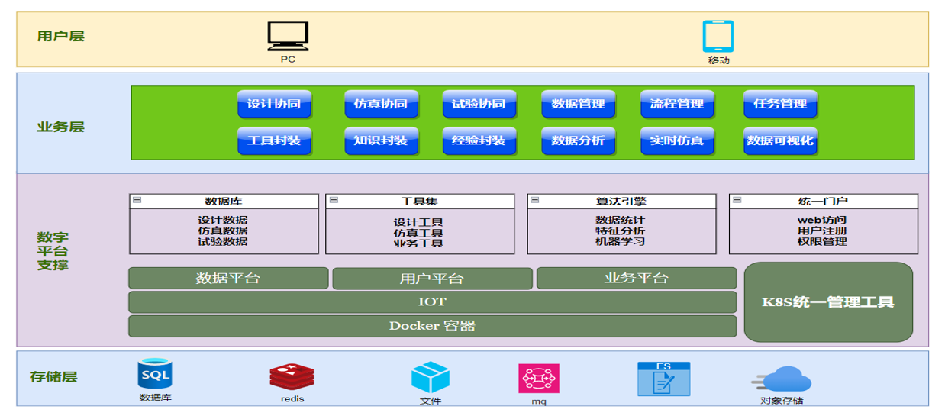The height and width of the screenshot is (416, 945).
Task: Click the ES document icon
Action: (x=663, y=379)
